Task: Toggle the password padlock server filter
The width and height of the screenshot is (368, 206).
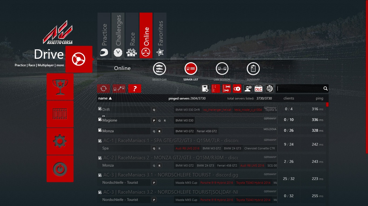Action: click(237, 89)
